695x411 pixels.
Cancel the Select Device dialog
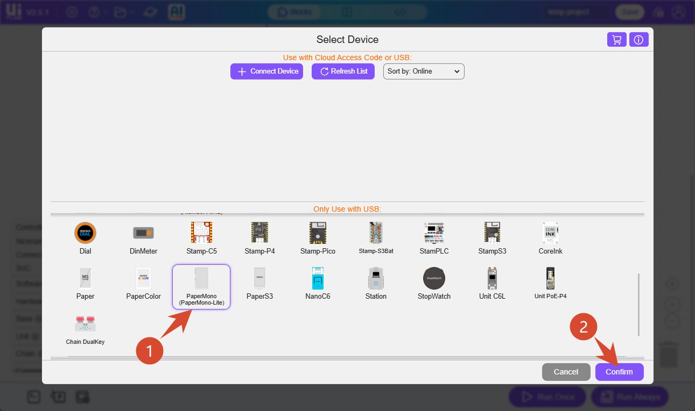(566, 372)
